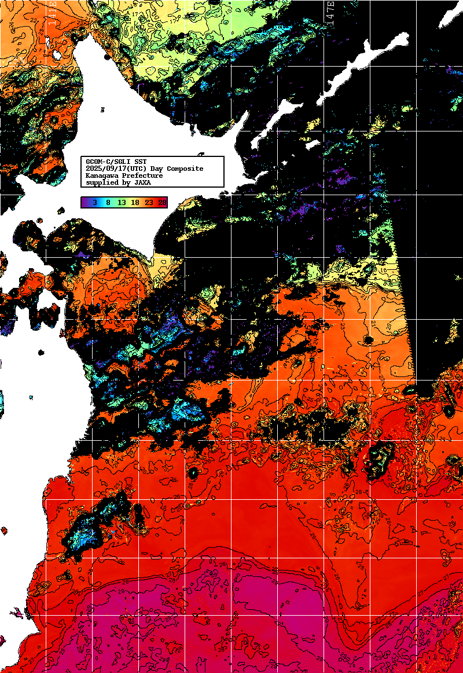Image resolution: width=463 pixels, height=673 pixels.
Task: Click the '8' value in the color legend
Action: (108, 202)
